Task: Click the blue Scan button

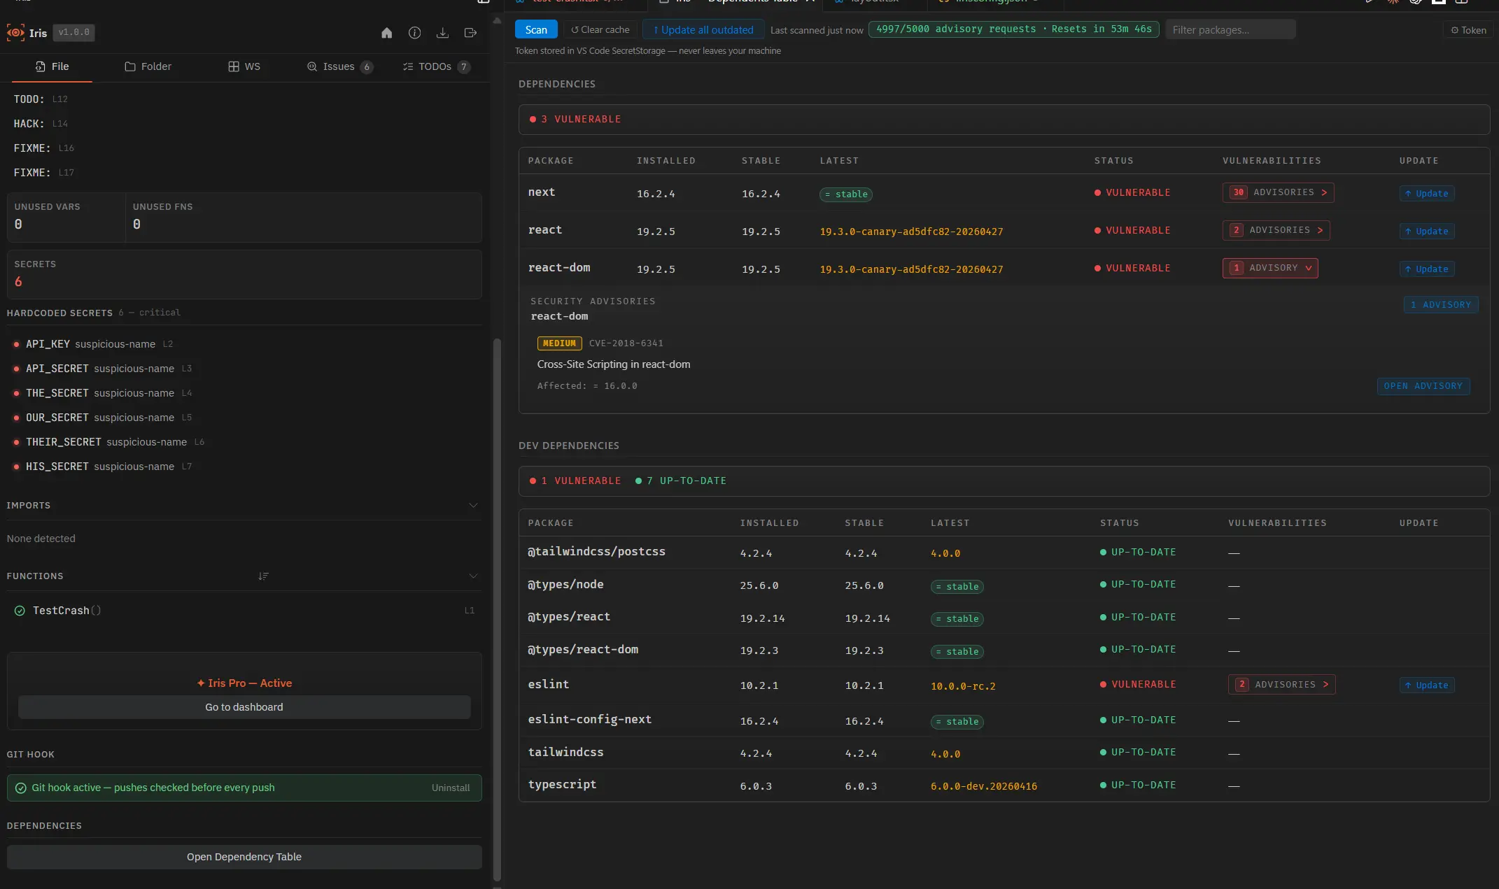Action: pos(536,29)
